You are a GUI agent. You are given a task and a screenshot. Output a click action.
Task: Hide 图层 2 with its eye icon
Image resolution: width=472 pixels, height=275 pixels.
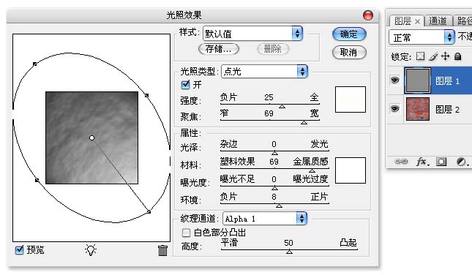pyautogui.click(x=394, y=108)
